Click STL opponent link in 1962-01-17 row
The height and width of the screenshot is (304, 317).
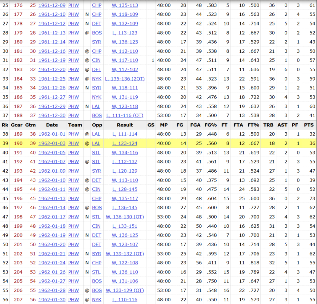pyautogui.click(x=96, y=217)
